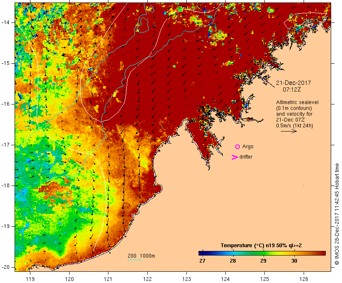This screenshot has width=342, height=283.
Task: Click the '29' colorbar tick label
Action: [263, 261]
